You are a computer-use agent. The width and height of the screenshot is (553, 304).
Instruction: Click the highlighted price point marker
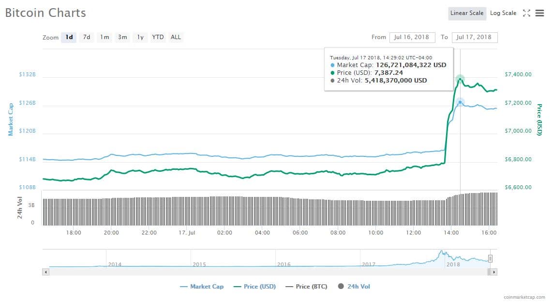click(x=460, y=79)
